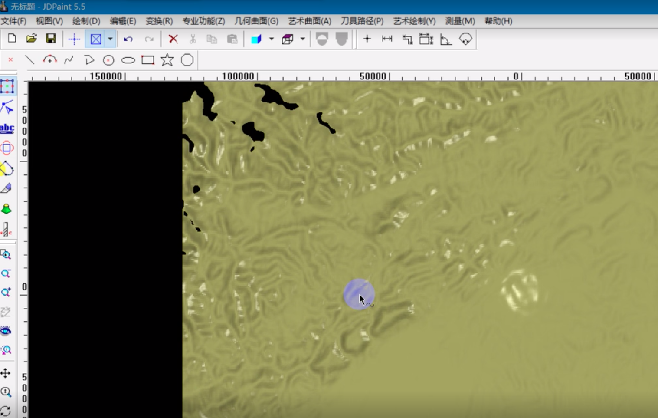658x418 pixels.
Task: Select the purple wireframe box view icon
Action: click(288, 39)
